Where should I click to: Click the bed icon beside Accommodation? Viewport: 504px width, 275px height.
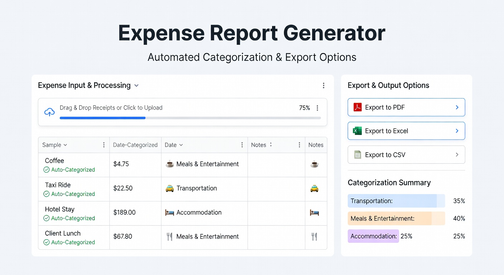(169, 213)
